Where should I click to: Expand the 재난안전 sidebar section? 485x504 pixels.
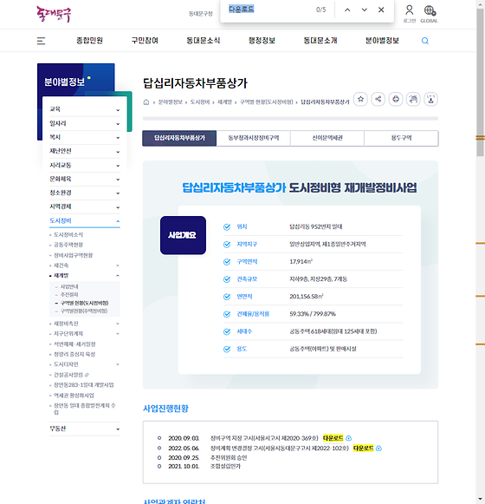pos(84,151)
